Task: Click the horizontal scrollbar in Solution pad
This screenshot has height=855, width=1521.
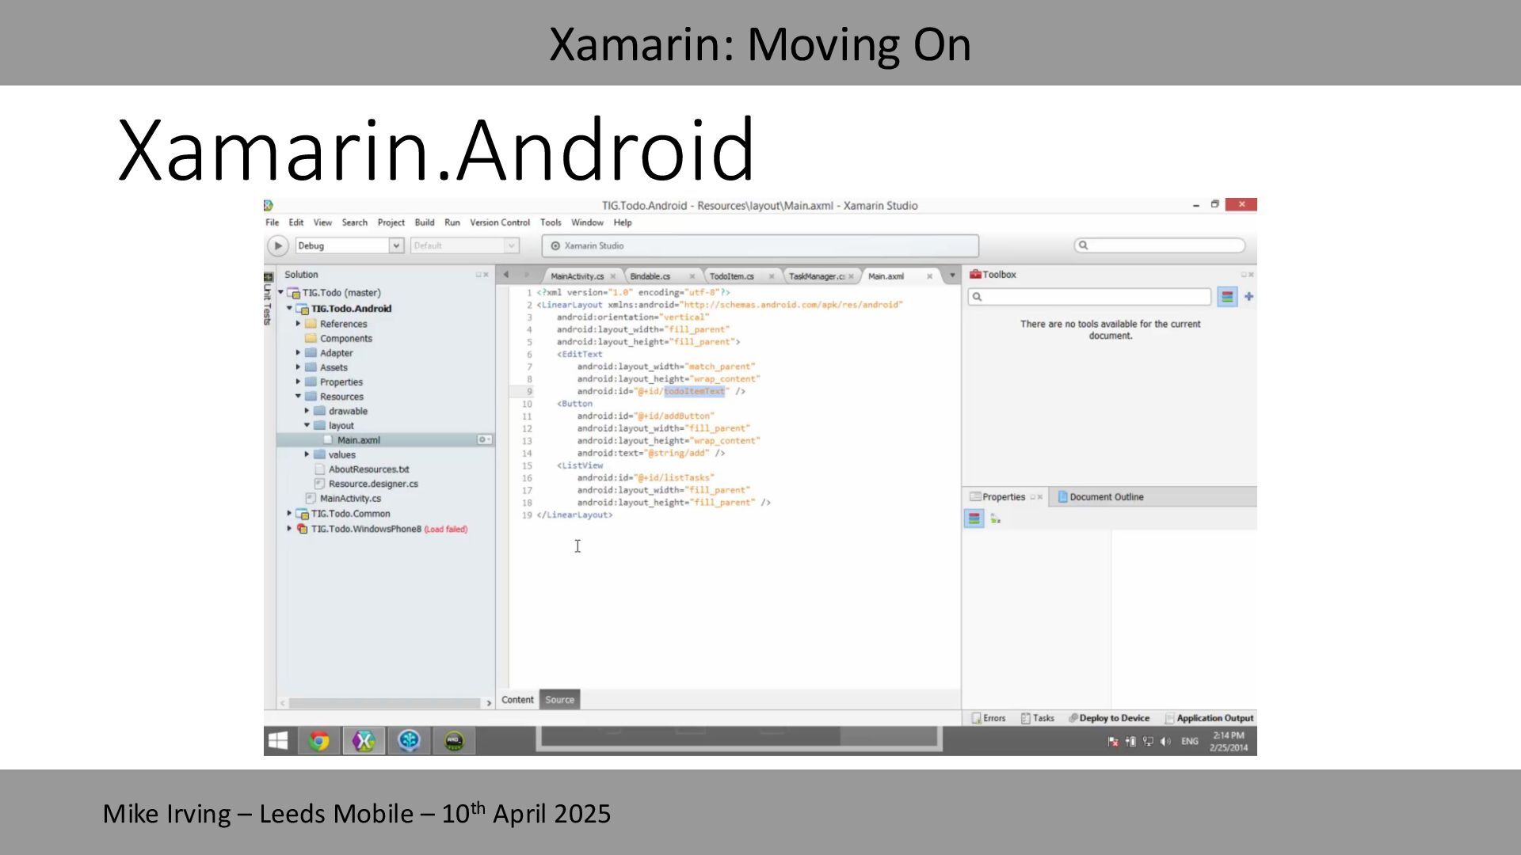Action: [385, 703]
